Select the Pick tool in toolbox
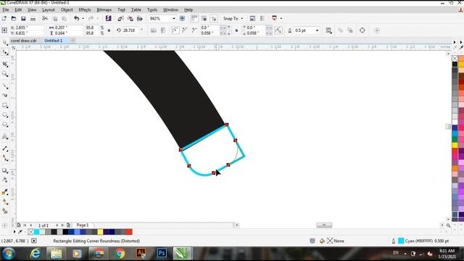Image resolution: width=464 pixels, height=261 pixels. pos(5,43)
